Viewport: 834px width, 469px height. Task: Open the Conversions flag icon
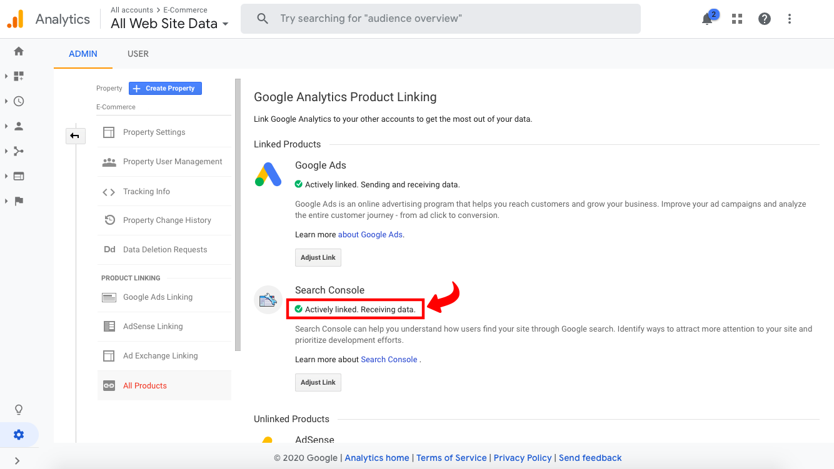click(x=18, y=200)
